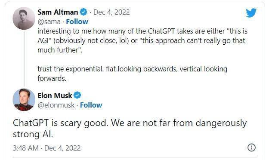Click the vertical thread line connecting the avatars
This screenshot has height=160, width=266.
[24, 59]
